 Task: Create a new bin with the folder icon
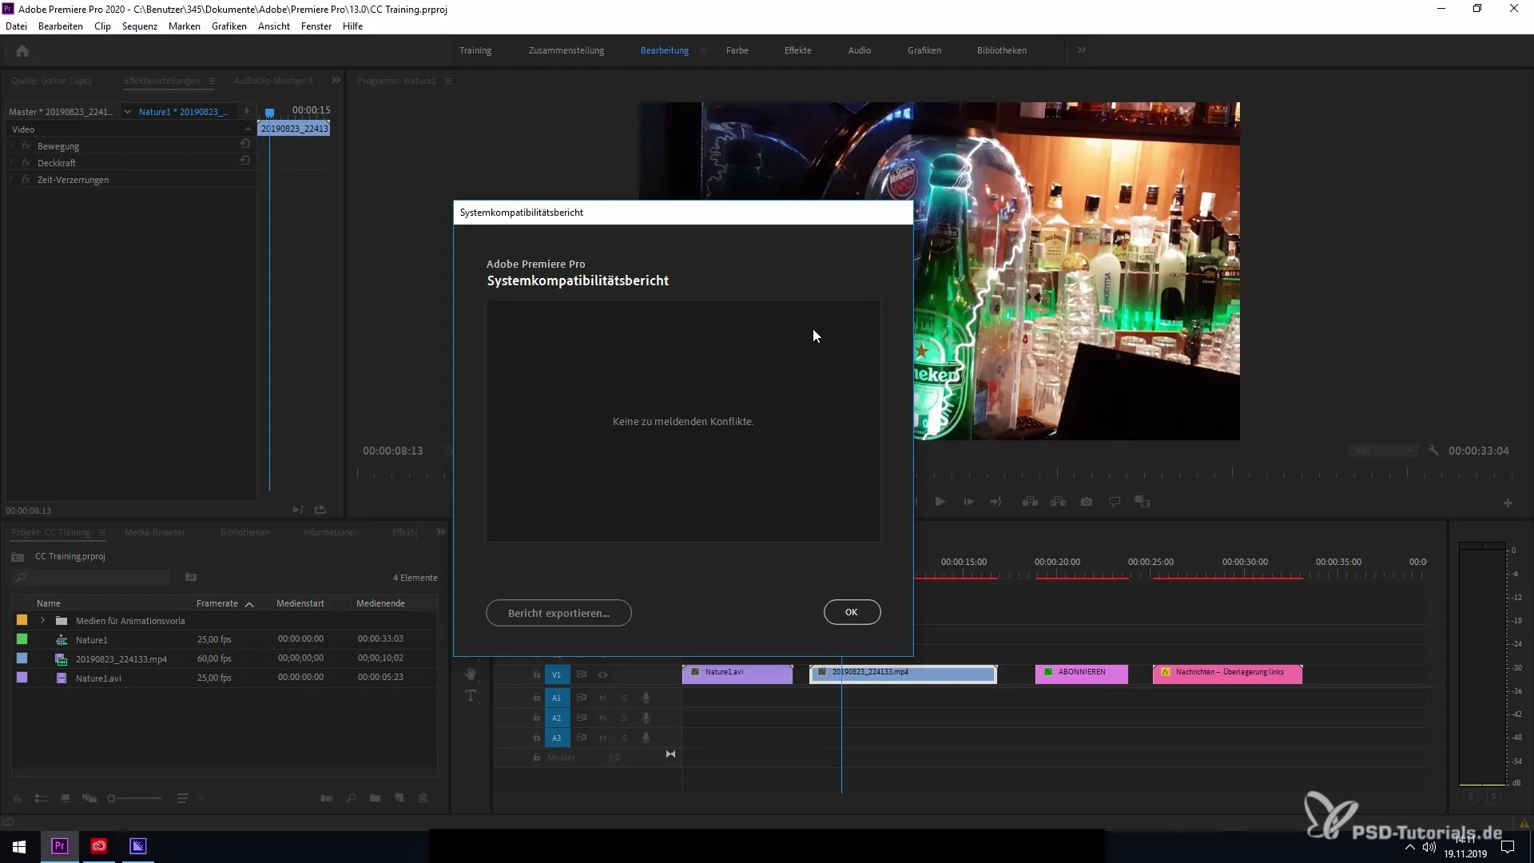click(375, 798)
